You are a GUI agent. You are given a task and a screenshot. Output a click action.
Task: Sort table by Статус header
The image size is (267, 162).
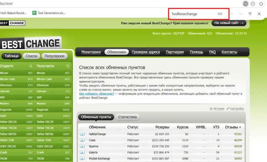pyautogui.click(x=133, y=127)
